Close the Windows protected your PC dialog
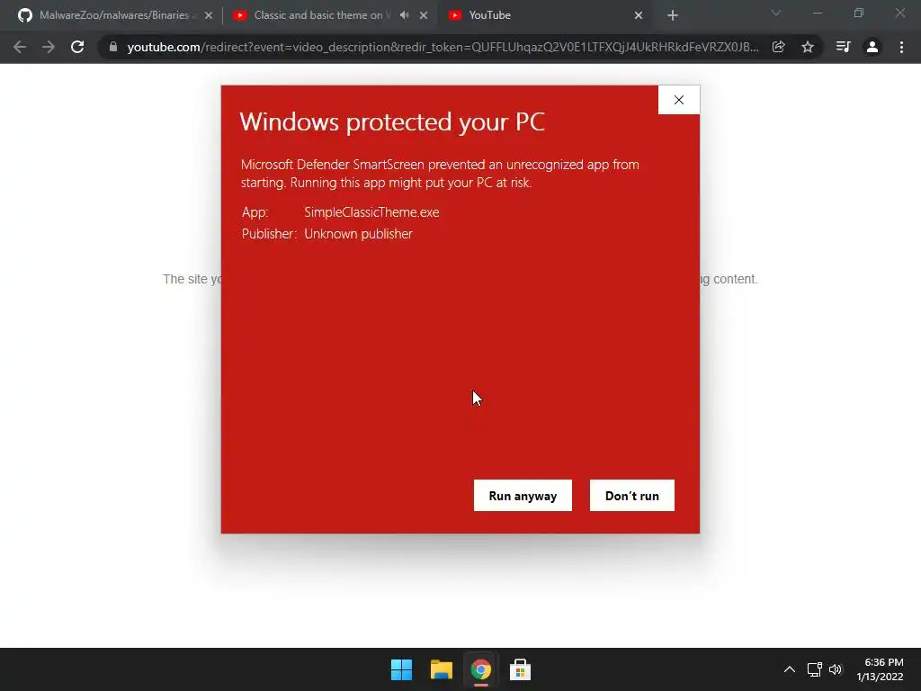This screenshot has height=691, width=921. 679,100
